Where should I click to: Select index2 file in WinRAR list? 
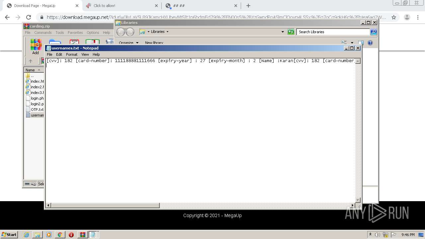click(x=35, y=87)
